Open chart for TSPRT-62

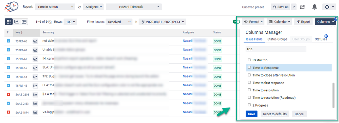click(35, 50)
